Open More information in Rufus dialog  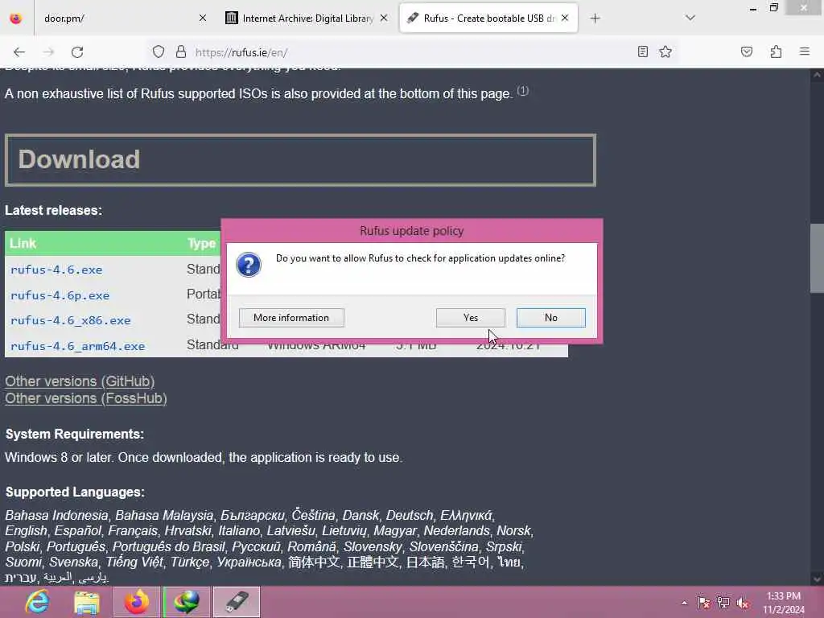(291, 317)
